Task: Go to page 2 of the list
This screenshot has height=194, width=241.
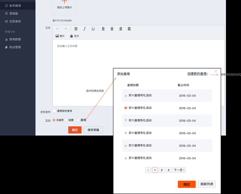Action: pos(162,170)
